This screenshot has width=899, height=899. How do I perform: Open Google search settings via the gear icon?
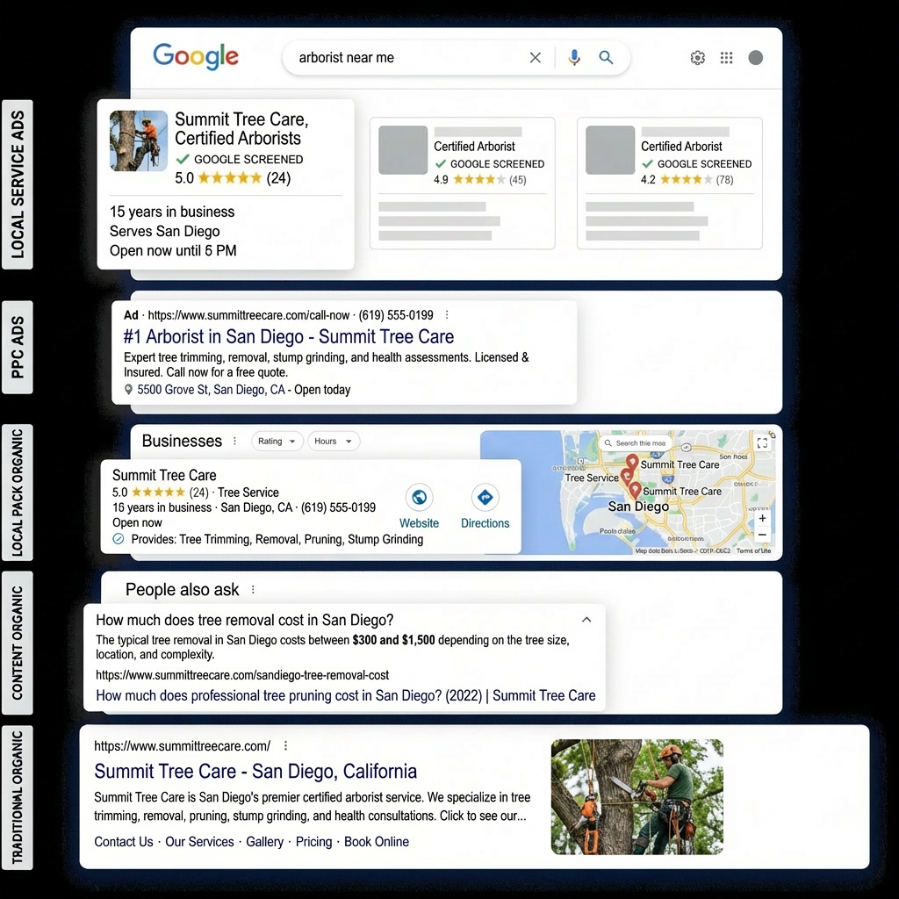coord(697,57)
